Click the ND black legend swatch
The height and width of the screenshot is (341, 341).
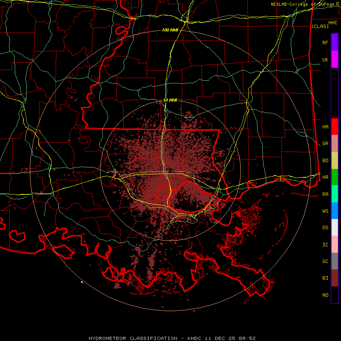point(335,295)
